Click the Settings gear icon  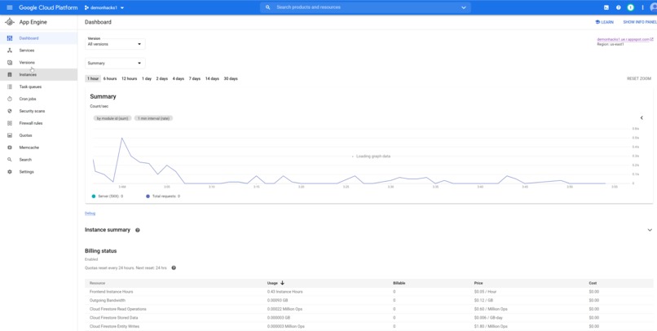[x=10, y=172]
